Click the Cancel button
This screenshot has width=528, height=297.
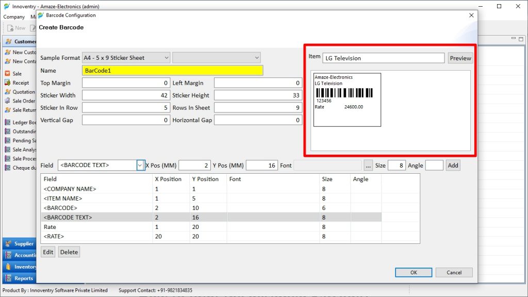pyautogui.click(x=454, y=272)
